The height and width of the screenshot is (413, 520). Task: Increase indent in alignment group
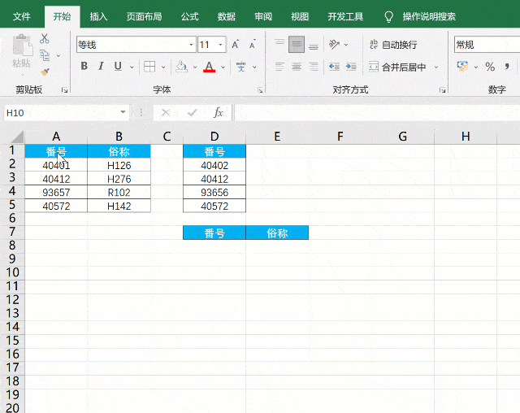click(351, 67)
